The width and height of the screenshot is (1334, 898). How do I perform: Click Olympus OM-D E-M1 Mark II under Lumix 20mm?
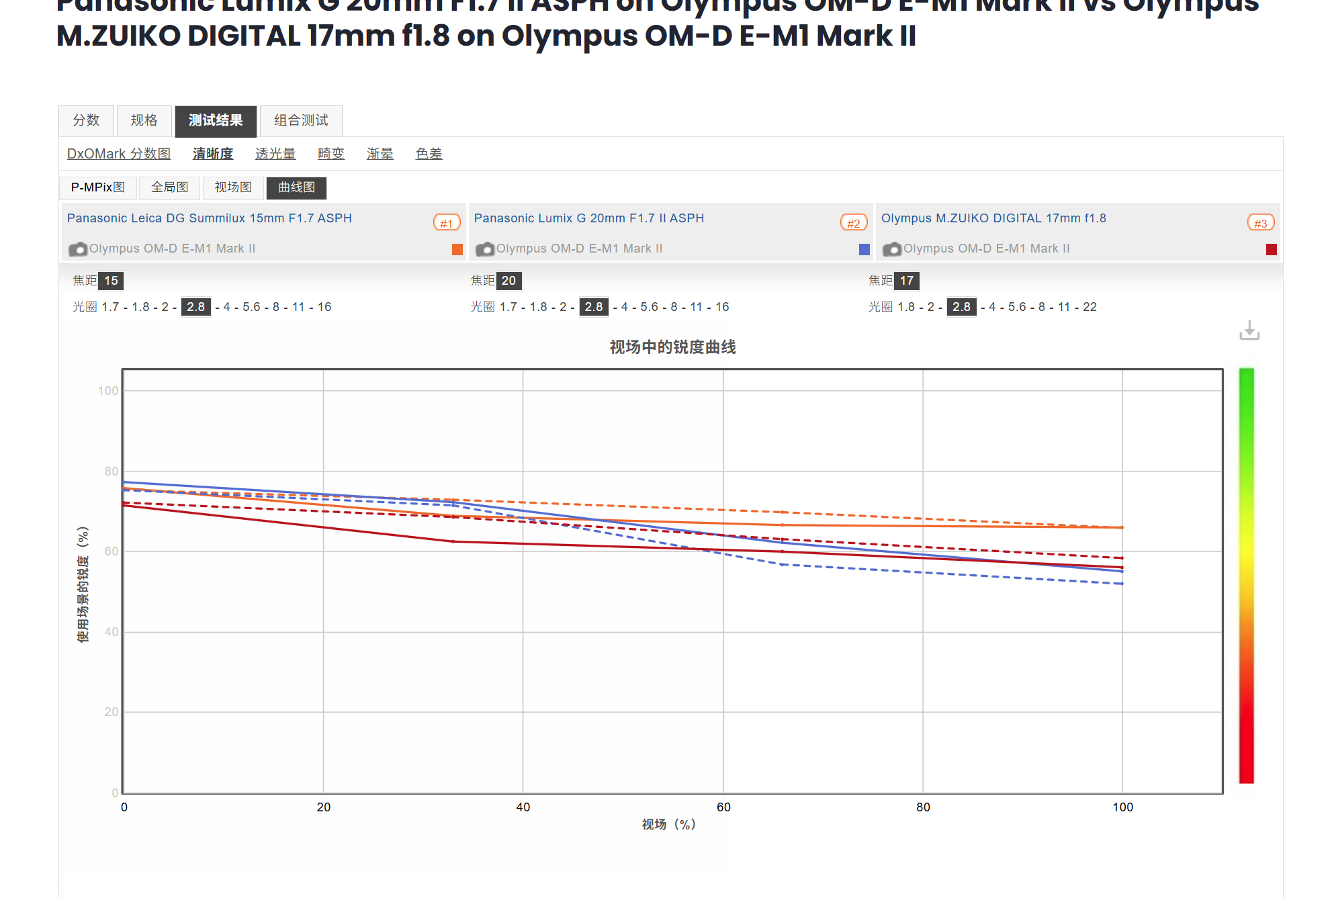click(x=580, y=249)
